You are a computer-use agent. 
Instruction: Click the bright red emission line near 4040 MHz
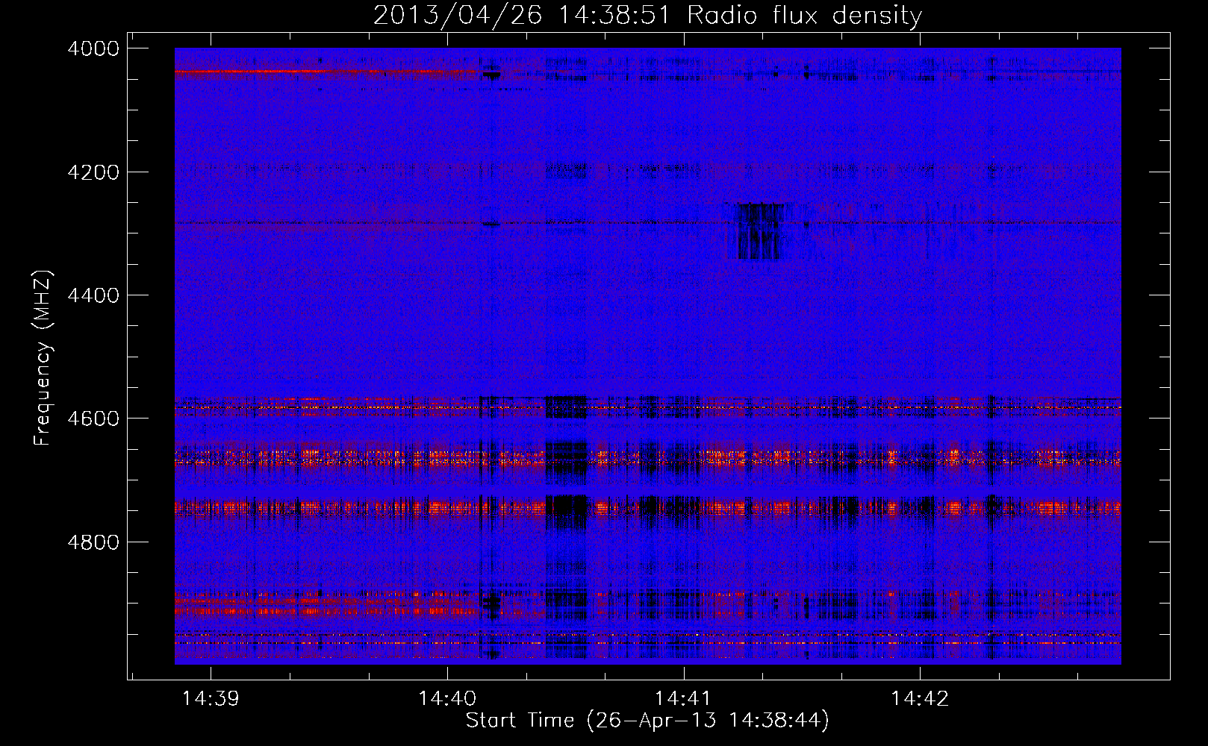[329, 72]
